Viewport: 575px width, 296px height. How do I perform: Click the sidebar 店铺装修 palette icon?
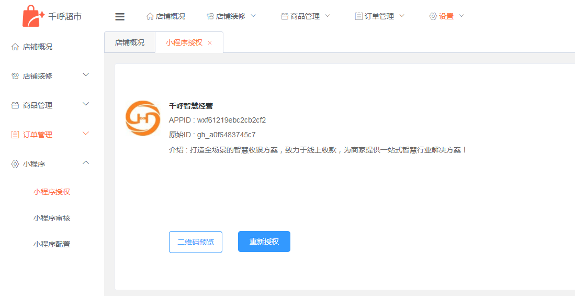click(x=15, y=76)
